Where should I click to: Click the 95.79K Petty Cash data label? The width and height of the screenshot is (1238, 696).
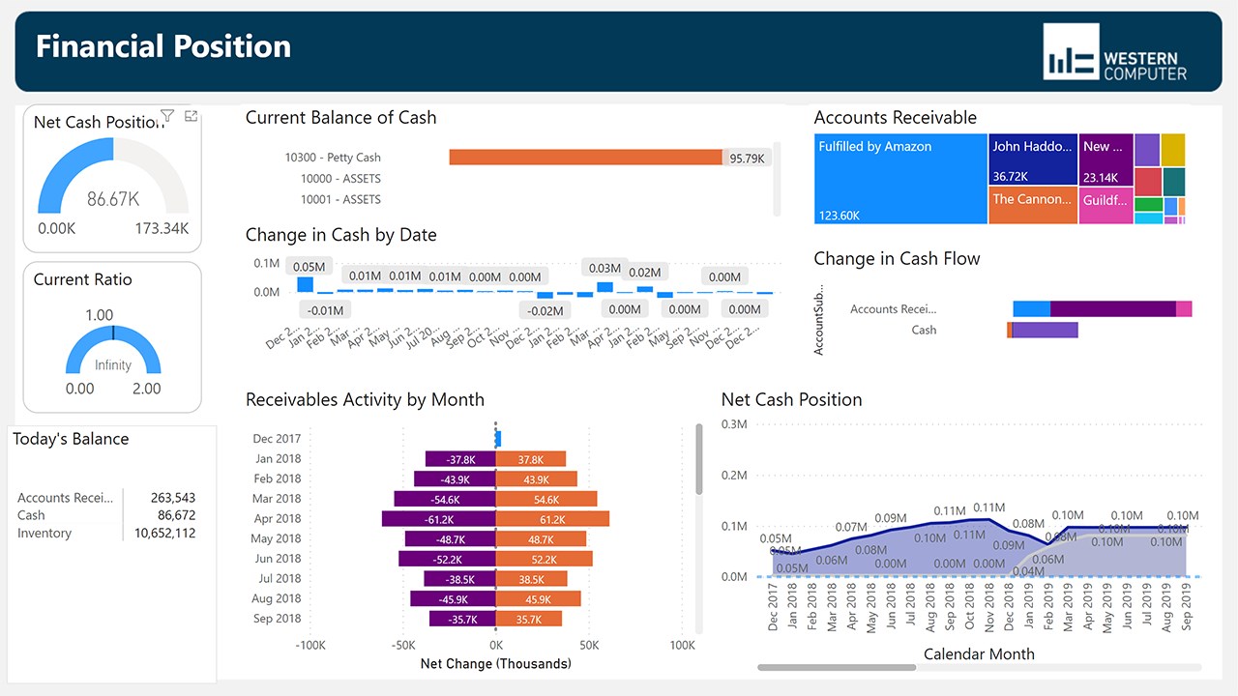[x=747, y=159]
